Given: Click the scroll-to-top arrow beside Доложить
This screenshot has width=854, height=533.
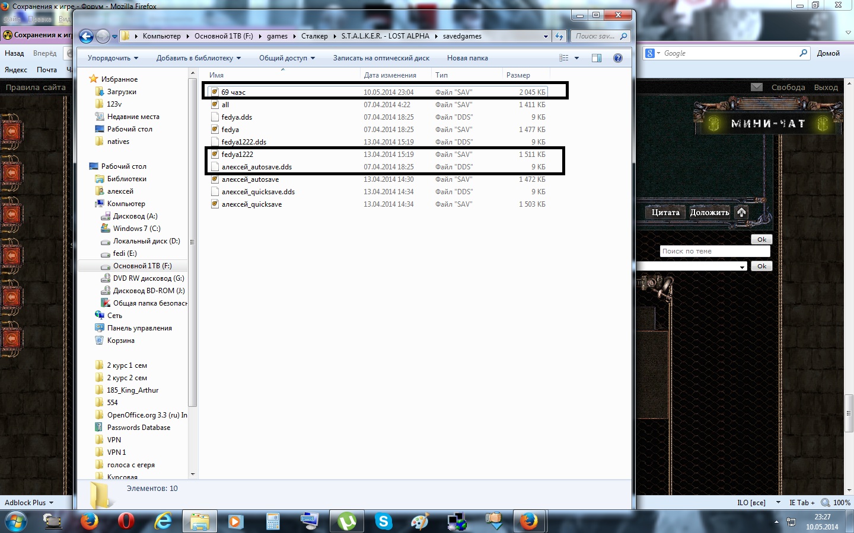Looking at the screenshot, I should [x=741, y=212].
